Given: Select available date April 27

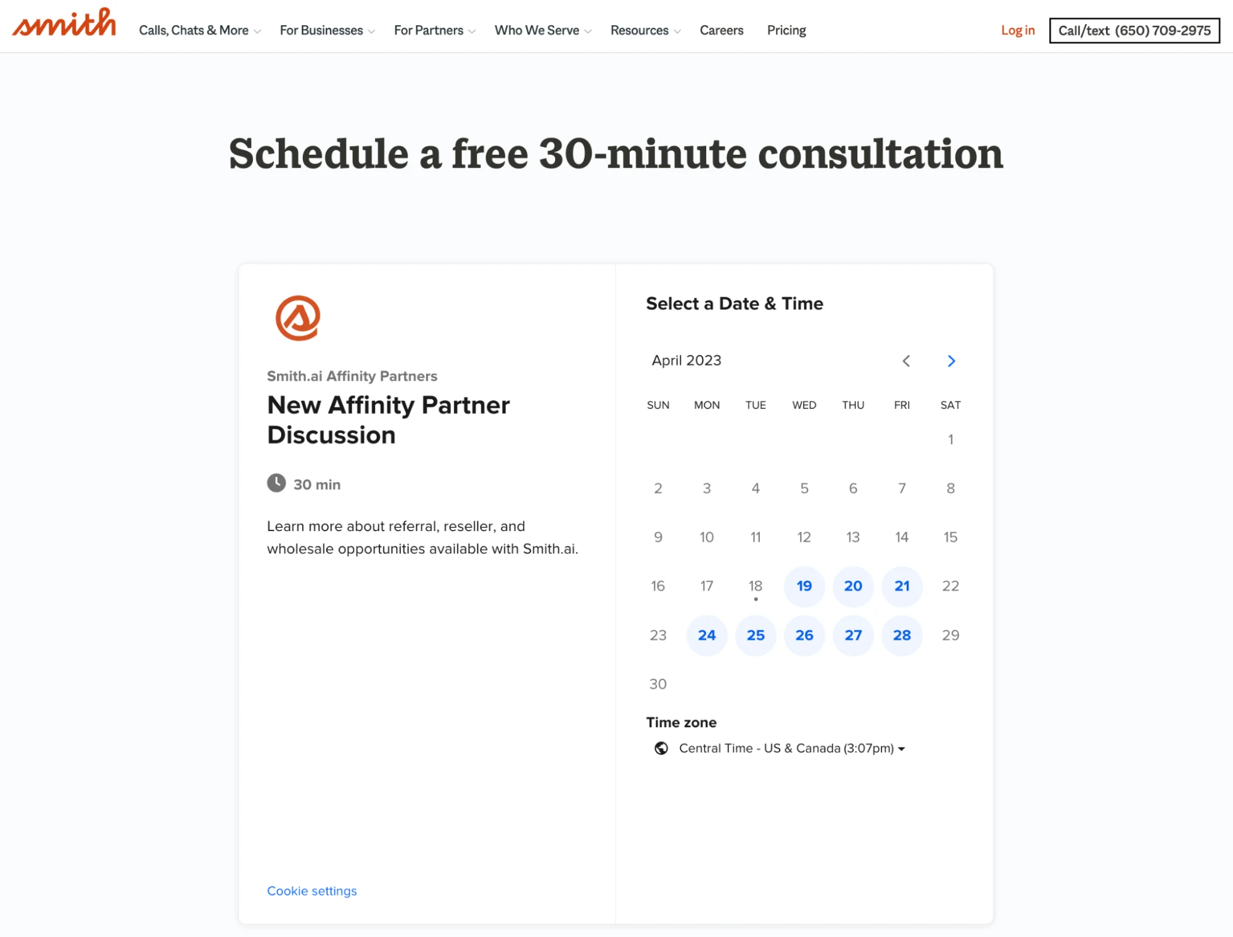Looking at the screenshot, I should pyautogui.click(x=852, y=635).
